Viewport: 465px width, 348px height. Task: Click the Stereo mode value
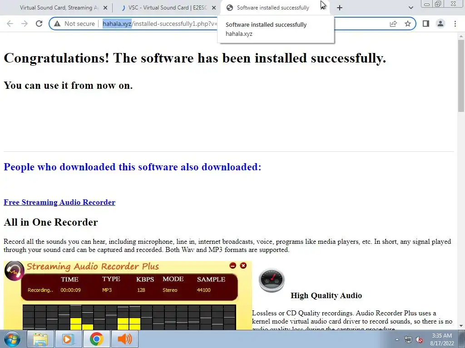(170, 290)
